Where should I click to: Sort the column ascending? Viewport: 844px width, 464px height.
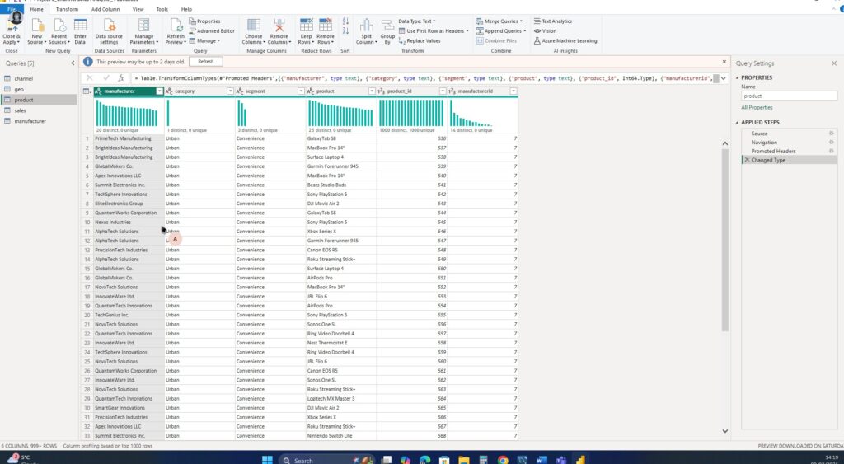[345, 21]
